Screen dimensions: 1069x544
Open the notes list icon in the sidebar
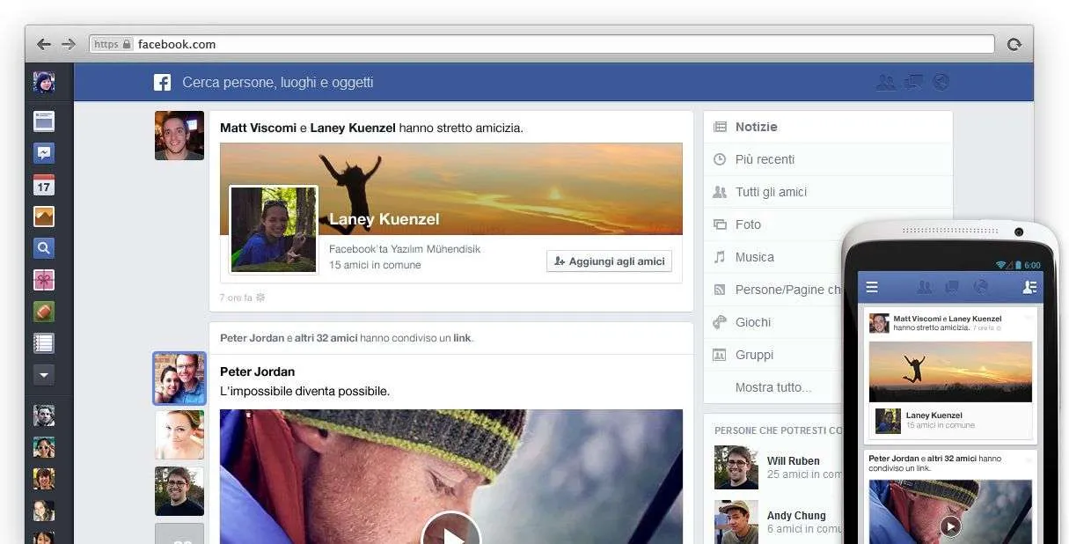coord(44,342)
